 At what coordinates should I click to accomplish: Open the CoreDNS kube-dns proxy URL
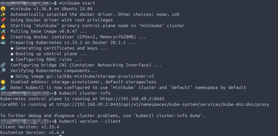pos(163,104)
